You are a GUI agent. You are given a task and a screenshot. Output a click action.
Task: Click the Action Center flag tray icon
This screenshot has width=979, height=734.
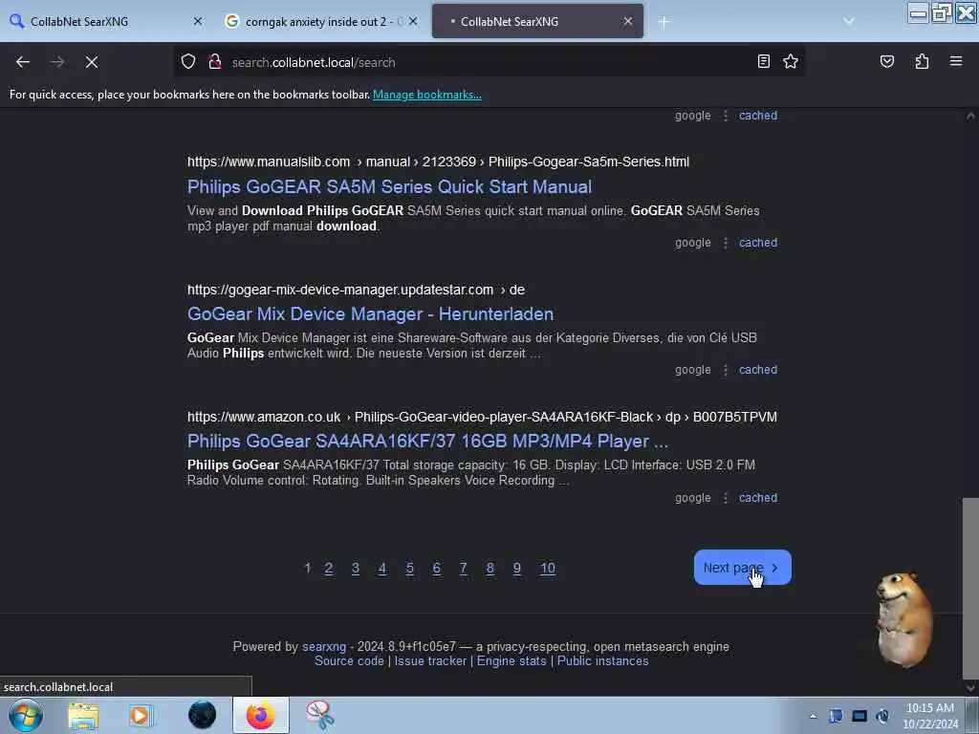point(836,716)
